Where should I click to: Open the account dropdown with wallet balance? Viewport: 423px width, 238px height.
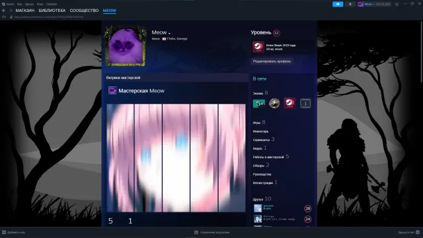tap(377, 4)
